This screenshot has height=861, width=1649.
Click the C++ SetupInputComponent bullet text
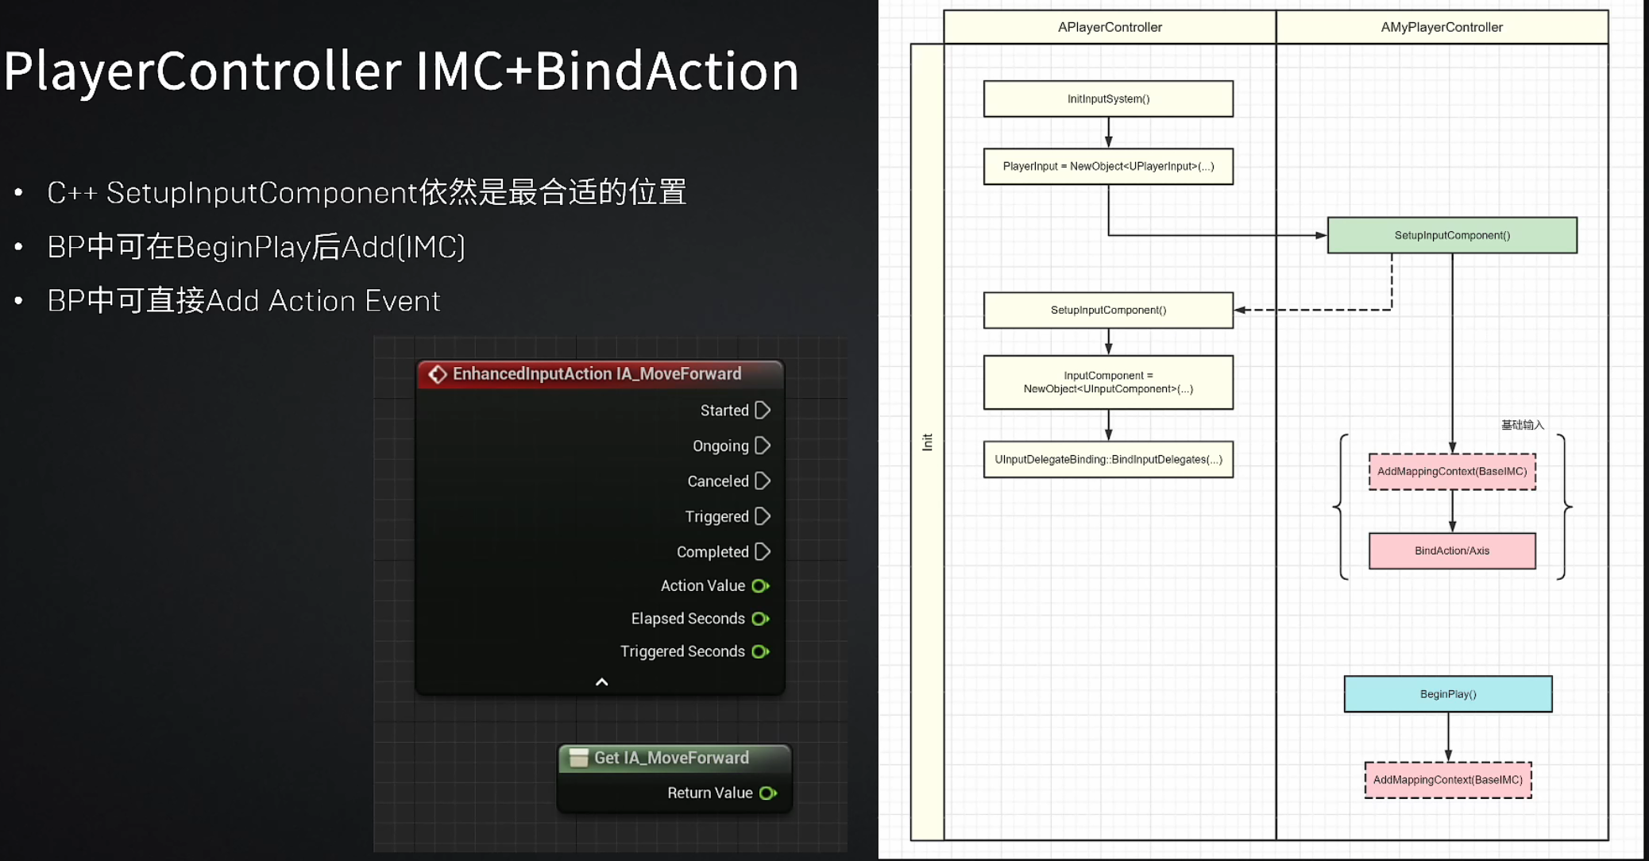(x=367, y=192)
